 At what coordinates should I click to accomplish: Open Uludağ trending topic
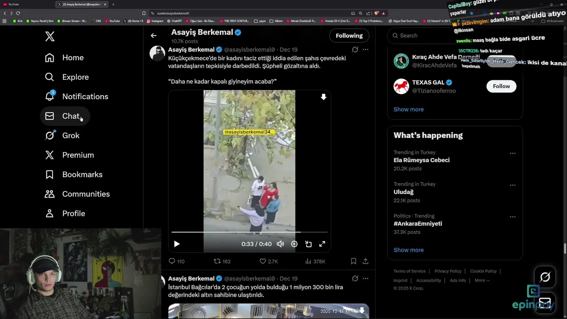tap(404, 192)
